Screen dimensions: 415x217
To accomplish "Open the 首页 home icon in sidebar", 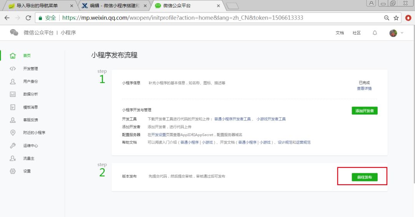I will pos(13,56).
